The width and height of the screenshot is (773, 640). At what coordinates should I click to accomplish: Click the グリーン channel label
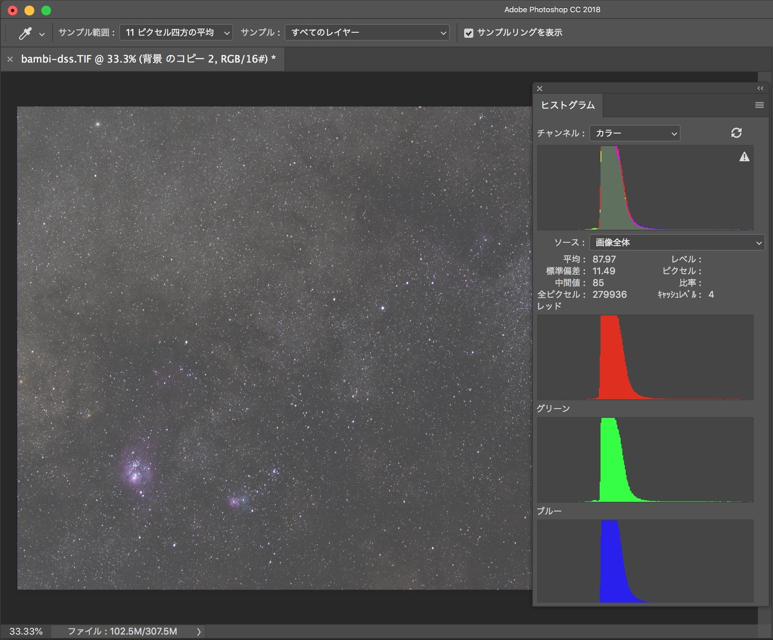(x=554, y=409)
